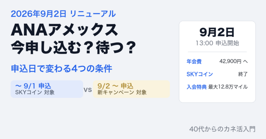Click the 13:00 申込開始 line

point(217,43)
